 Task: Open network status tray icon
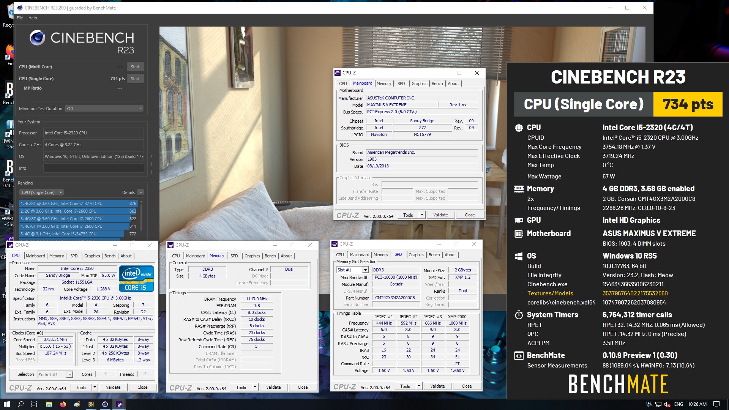click(658, 404)
